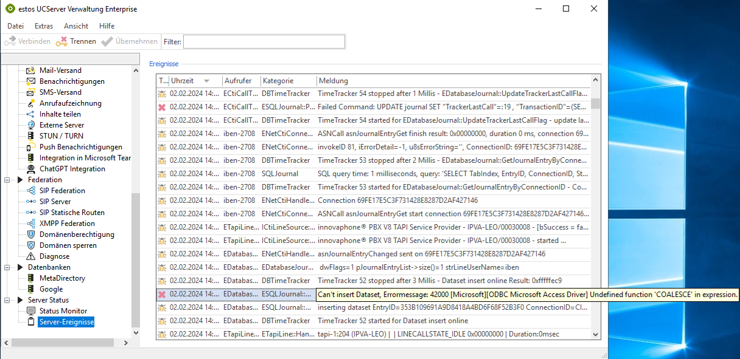Click the Status Monitor icon
The width and height of the screenshot is (740, 359).
(x=31, y=311)
